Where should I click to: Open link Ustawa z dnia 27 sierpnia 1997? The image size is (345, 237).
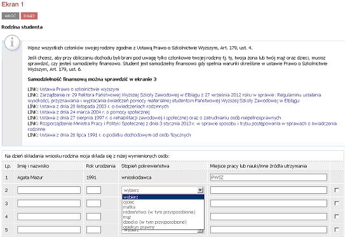(160, 118)
